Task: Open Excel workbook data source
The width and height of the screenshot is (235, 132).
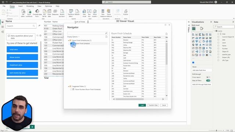Action: coord(29,13)
